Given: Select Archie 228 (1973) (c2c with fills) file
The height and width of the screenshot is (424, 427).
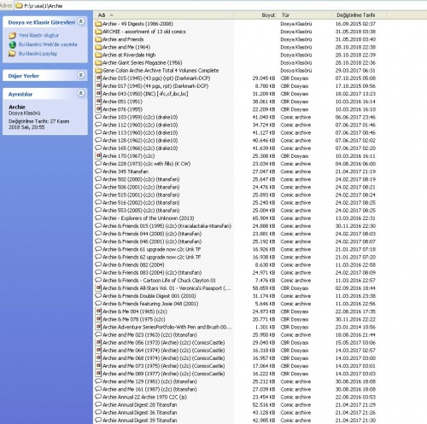Looking at the screenshot, I should click(x=147, y=164).
